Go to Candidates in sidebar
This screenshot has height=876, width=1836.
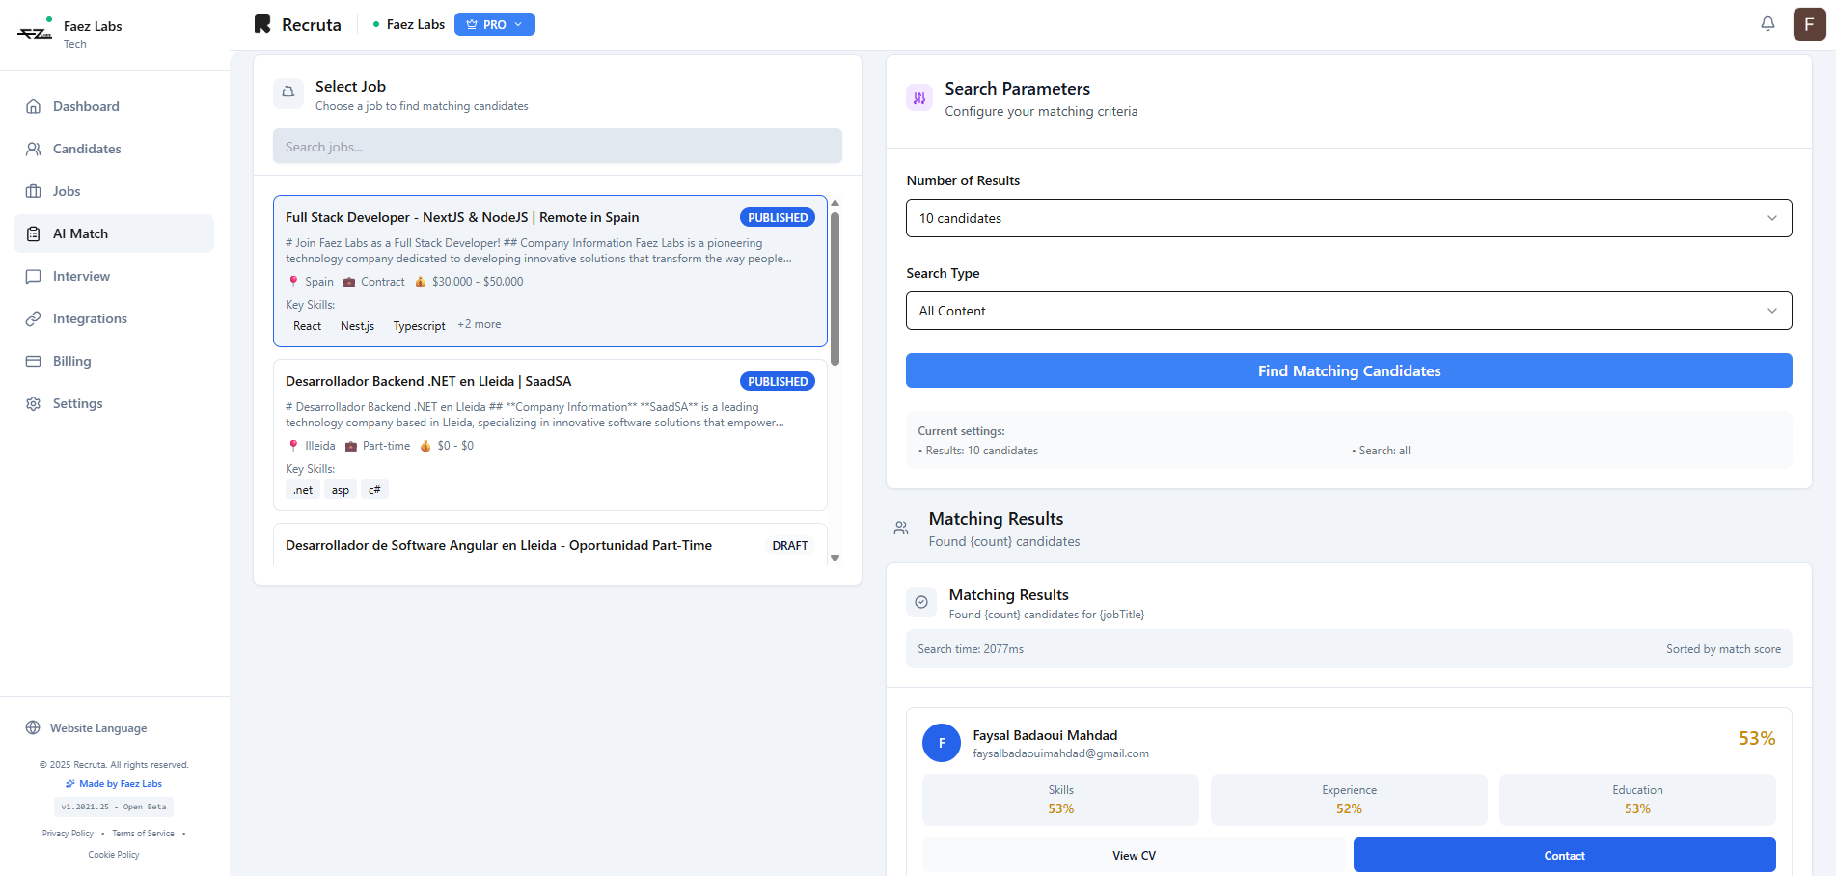87,149
